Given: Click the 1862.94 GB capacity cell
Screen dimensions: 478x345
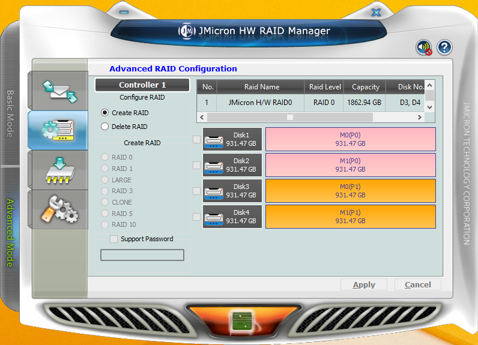Looking at the screenshot, I should (x=365, y=103).
